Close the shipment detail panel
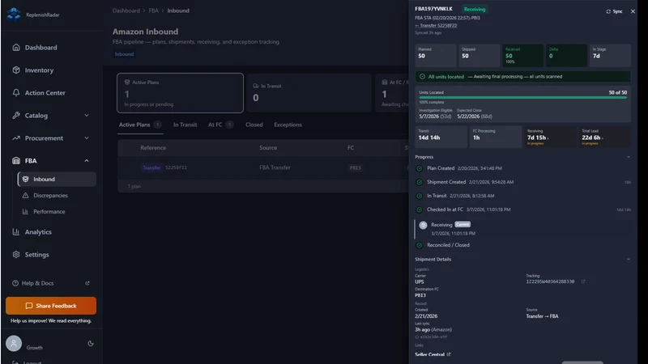 [x=633, y=11]
